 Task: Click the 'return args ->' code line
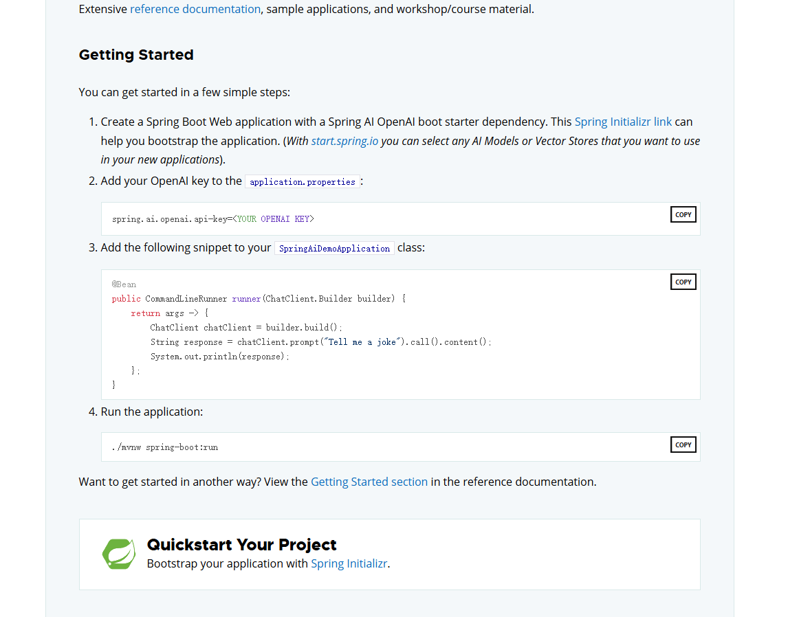[x=169, y=313]
